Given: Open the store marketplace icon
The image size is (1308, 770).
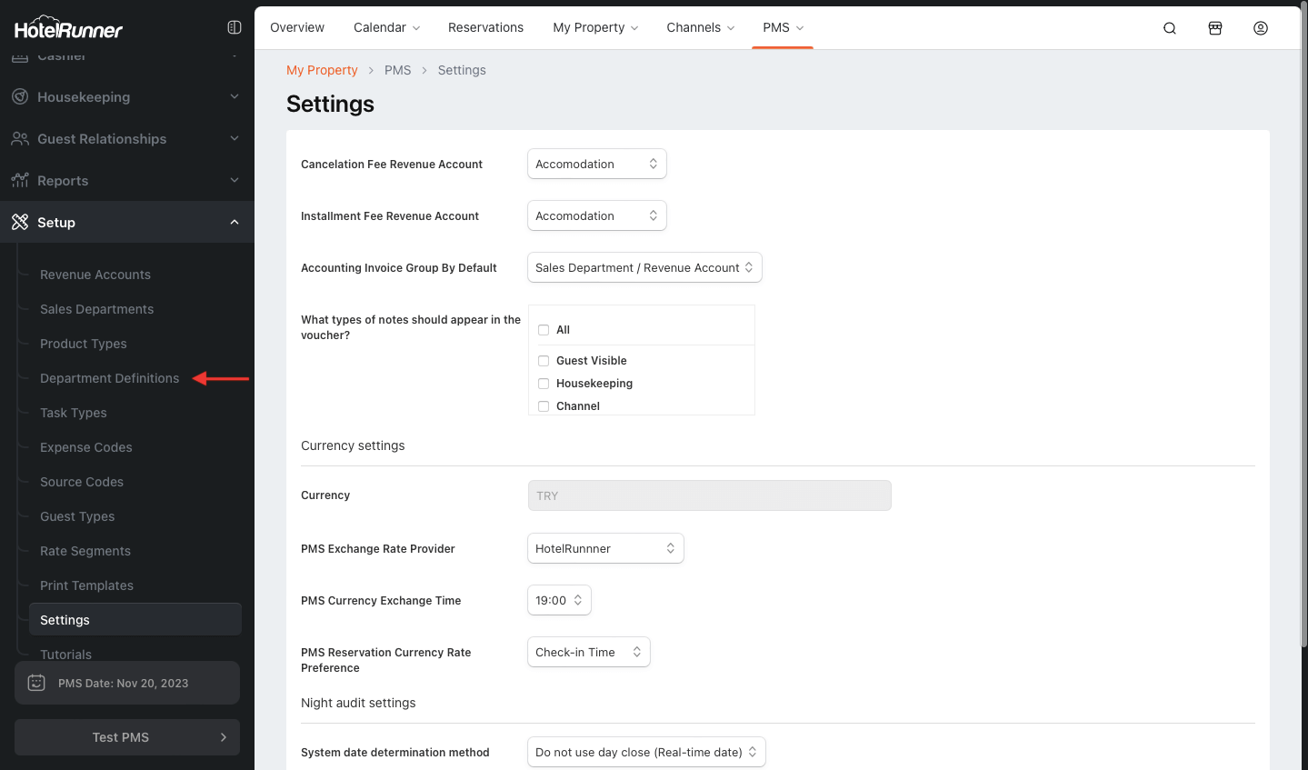Looking at the screenshot, I should coord(1215,28).
